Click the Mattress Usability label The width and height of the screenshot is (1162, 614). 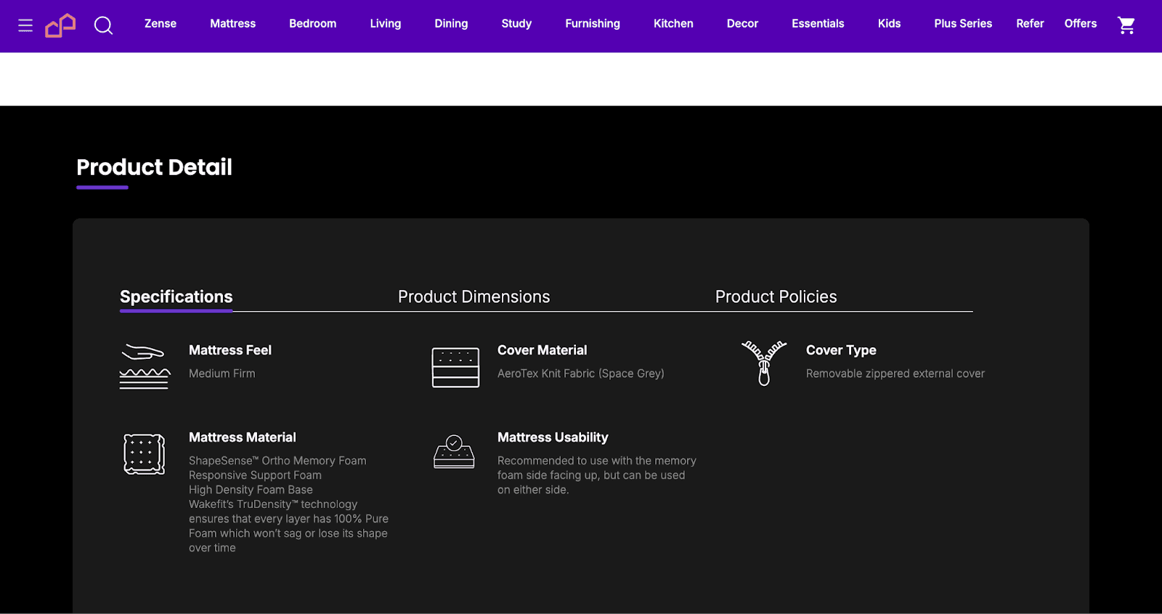553,437
